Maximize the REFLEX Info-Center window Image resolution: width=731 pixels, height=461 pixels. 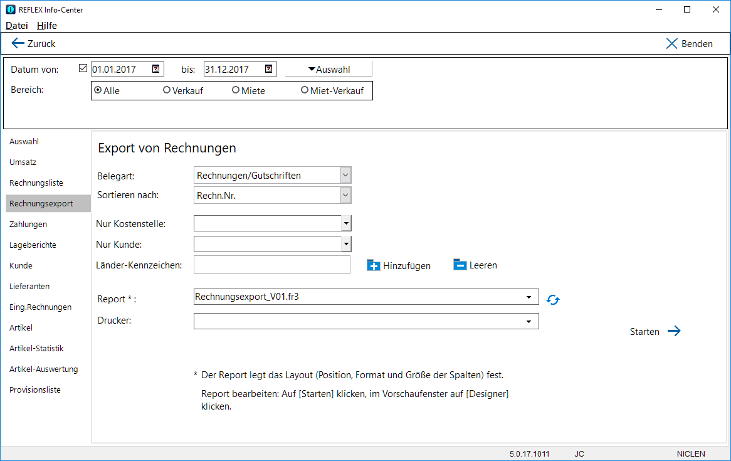click(x=687, y=9)
